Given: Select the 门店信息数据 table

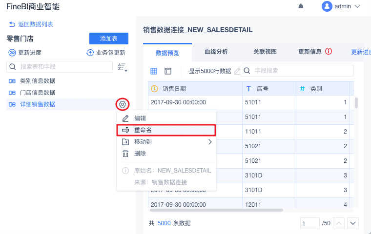Looking at the screenshot, I should tap(38, 92).
